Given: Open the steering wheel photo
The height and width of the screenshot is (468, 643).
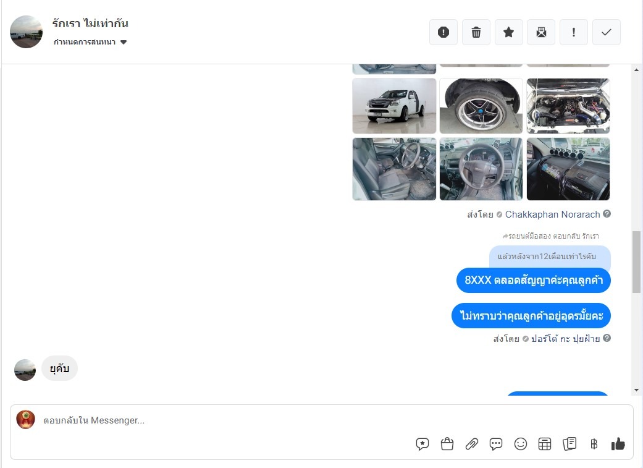Looking at the screenshot, I should click(481, 169).
